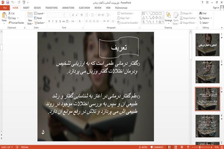Open the font name combo box

tap(56, 15)
